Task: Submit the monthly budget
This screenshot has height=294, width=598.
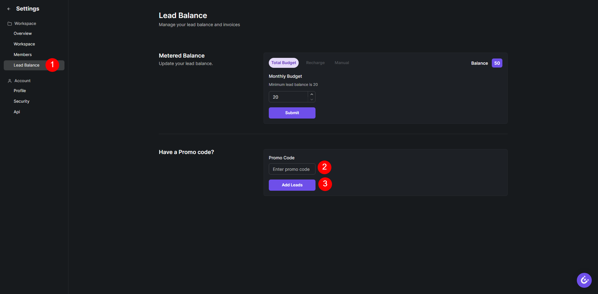Action: point(292,113)
